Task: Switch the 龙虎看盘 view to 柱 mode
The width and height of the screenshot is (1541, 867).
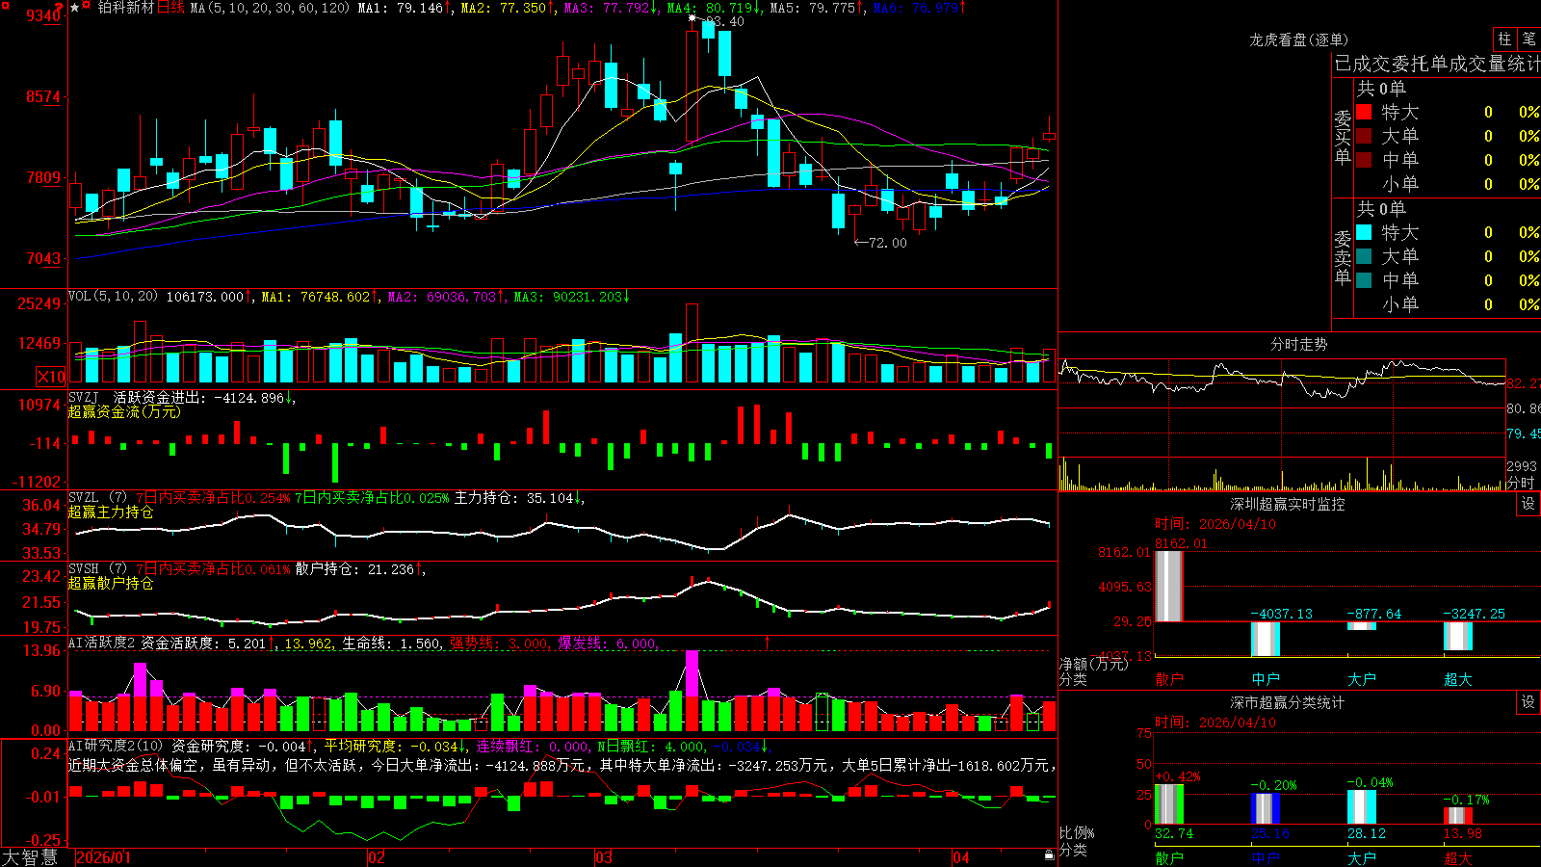Action: click(1504, 39)
